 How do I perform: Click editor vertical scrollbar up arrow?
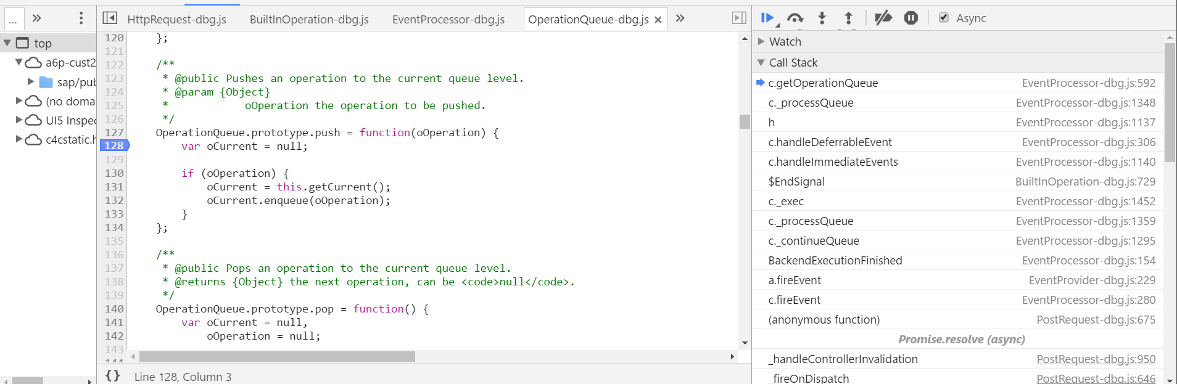click(x=745, y=38)
